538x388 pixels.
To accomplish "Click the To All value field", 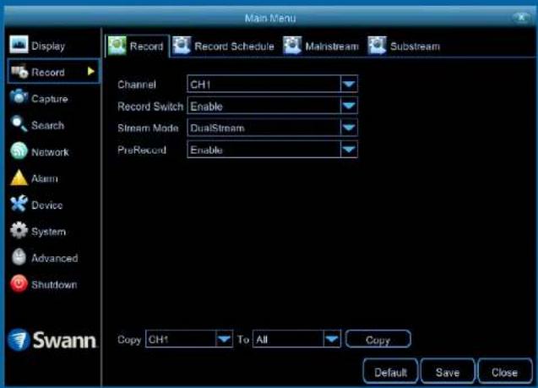I will pos(296,339).
